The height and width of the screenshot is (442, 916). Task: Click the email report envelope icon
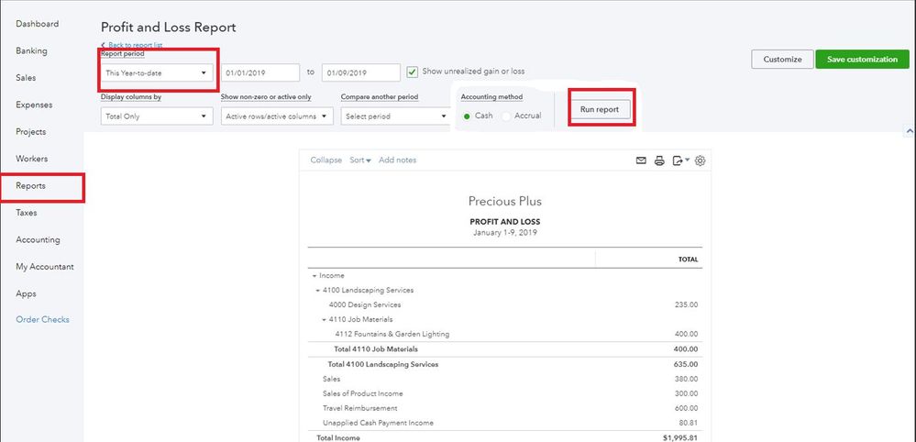(x=642, y=160)
